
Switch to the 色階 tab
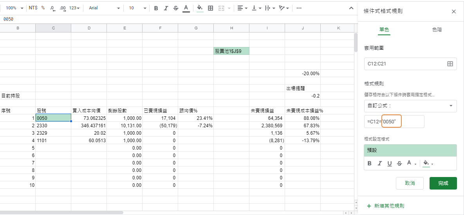[x=437, y=30]
